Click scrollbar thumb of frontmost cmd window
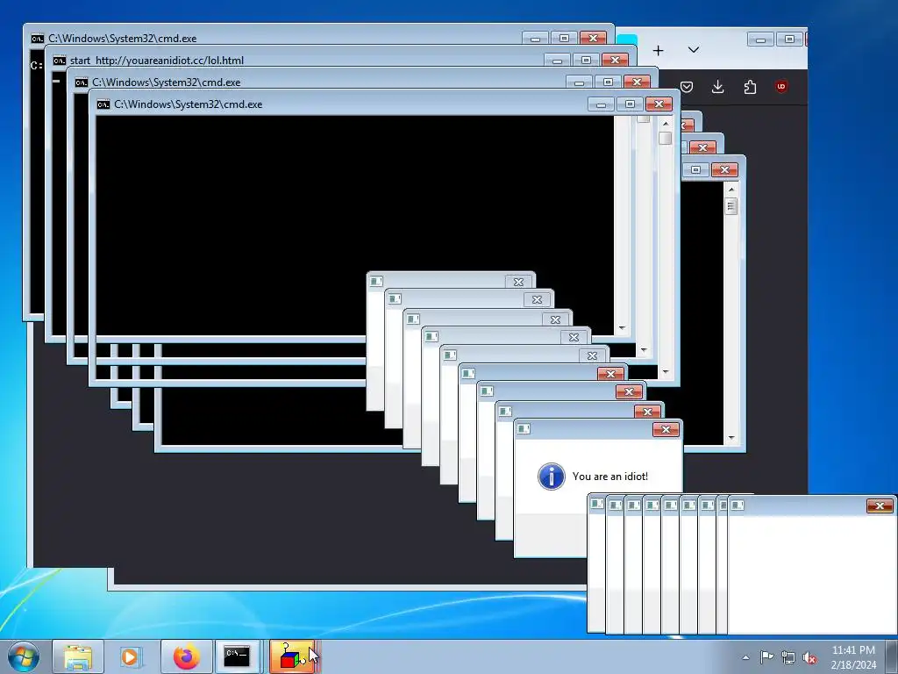 coord(665,138)
